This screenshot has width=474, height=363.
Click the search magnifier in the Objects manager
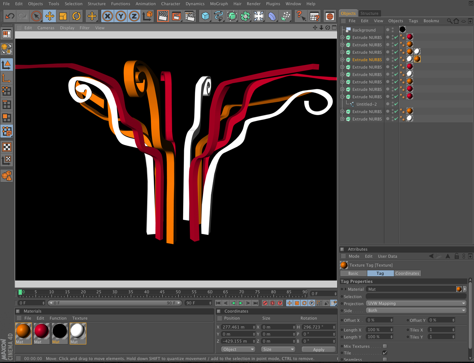pyautogui.click(x=450, y=21)
